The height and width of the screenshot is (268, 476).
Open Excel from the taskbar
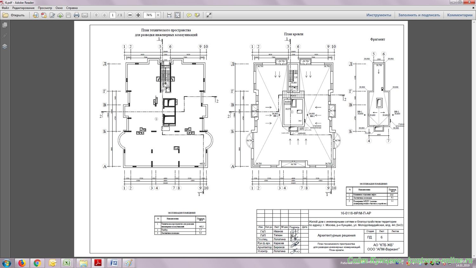[x=67, y=263]
